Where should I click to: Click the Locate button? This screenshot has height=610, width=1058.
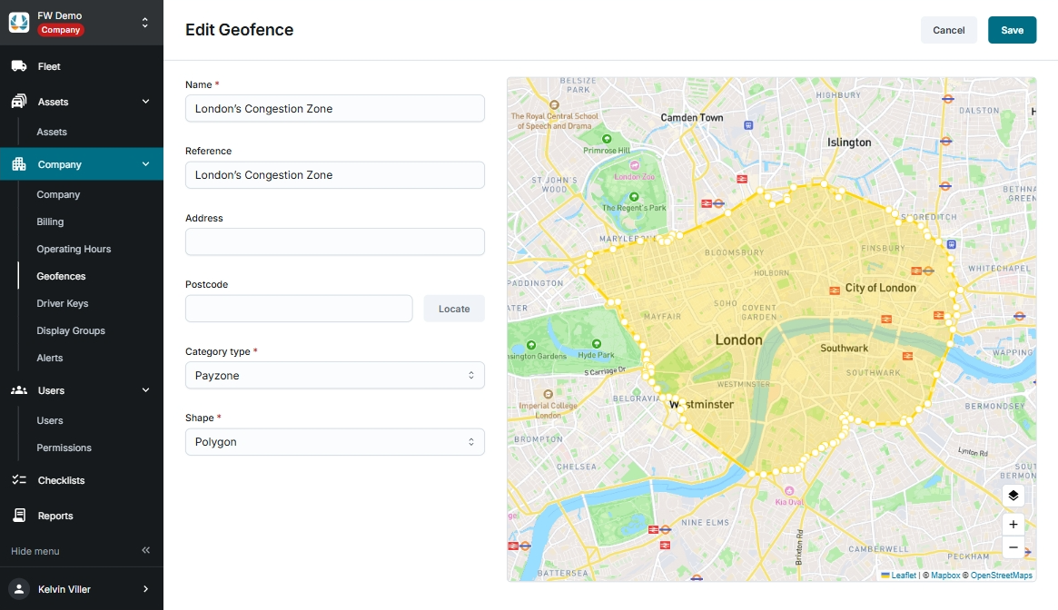[454, 309]
